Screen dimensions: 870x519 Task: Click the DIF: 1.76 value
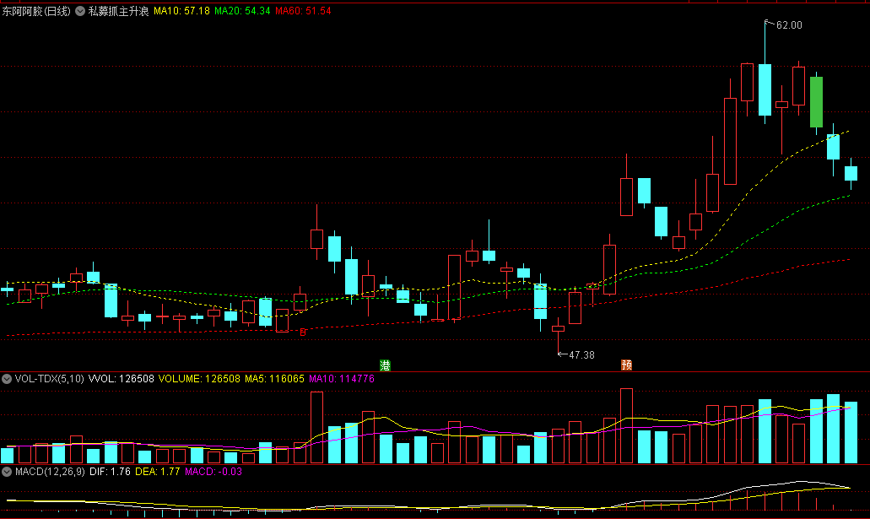coord(110,472)
